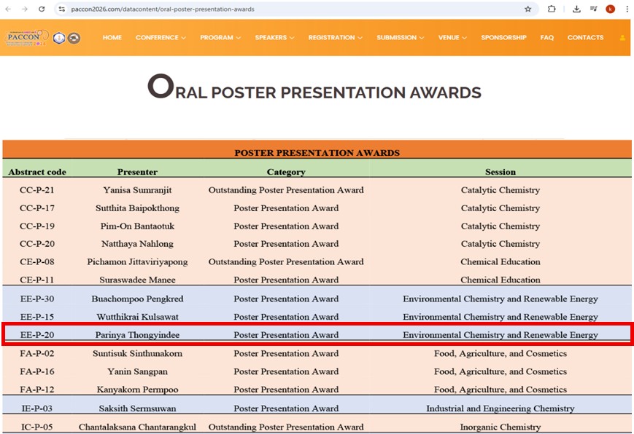Expand the PROGRAM dropdown menu
This screenshot has width=634, height=434.
pyautogui.click(x=220, y=38)
